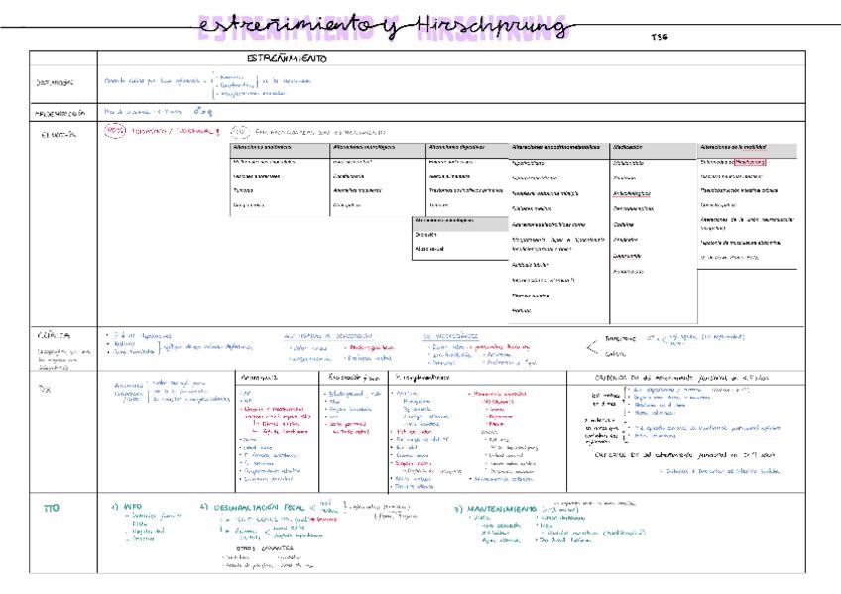Click the 'Alteraciones de la motilidad' column header
The width and height of the screenshot is (841, 594).
733,147
